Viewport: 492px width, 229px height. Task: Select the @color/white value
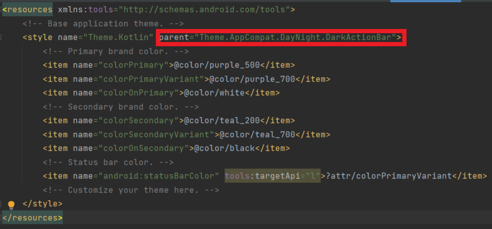215,93
